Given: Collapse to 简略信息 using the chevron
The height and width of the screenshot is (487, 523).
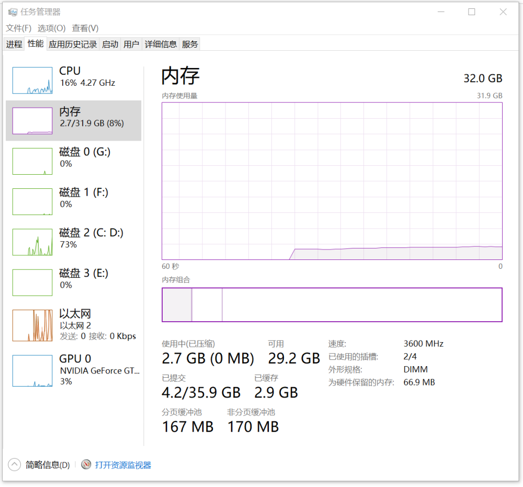Looking at the screenshot, I should point(15,465).
